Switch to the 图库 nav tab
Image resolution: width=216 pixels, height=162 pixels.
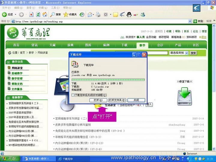tap(88, 45)
